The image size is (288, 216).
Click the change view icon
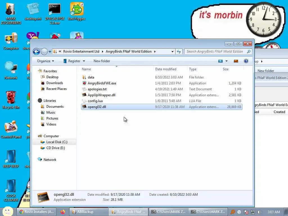click(x=220, y=61)
